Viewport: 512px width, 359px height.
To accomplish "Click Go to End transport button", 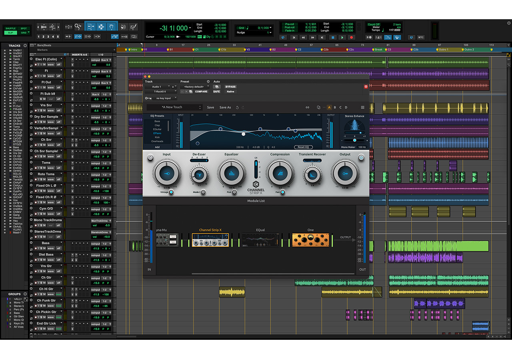I will click(323, 37).
